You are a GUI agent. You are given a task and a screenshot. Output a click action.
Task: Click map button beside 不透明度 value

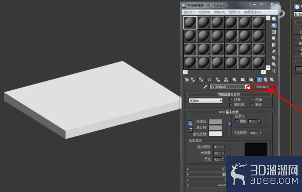pos(267,133)
